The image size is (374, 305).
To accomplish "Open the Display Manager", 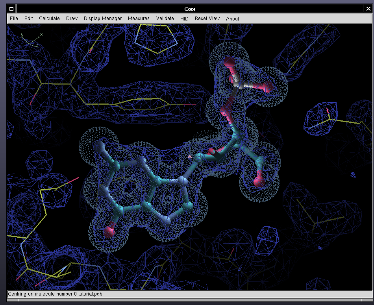I will 103,18.
